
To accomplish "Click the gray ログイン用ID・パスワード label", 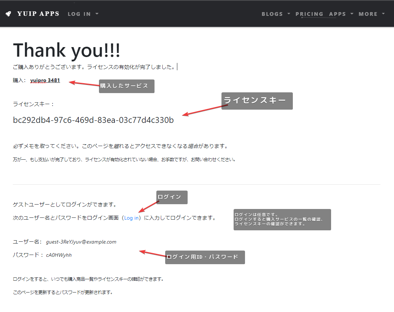I will 205,257.
